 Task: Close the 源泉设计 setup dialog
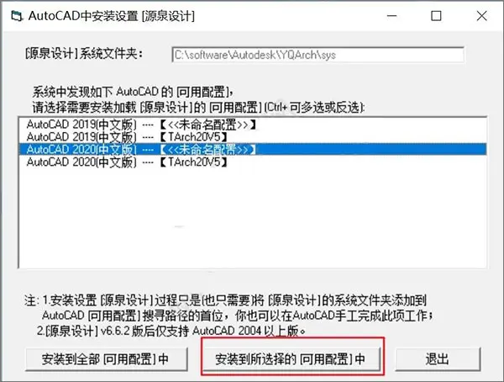coord(481,16)
